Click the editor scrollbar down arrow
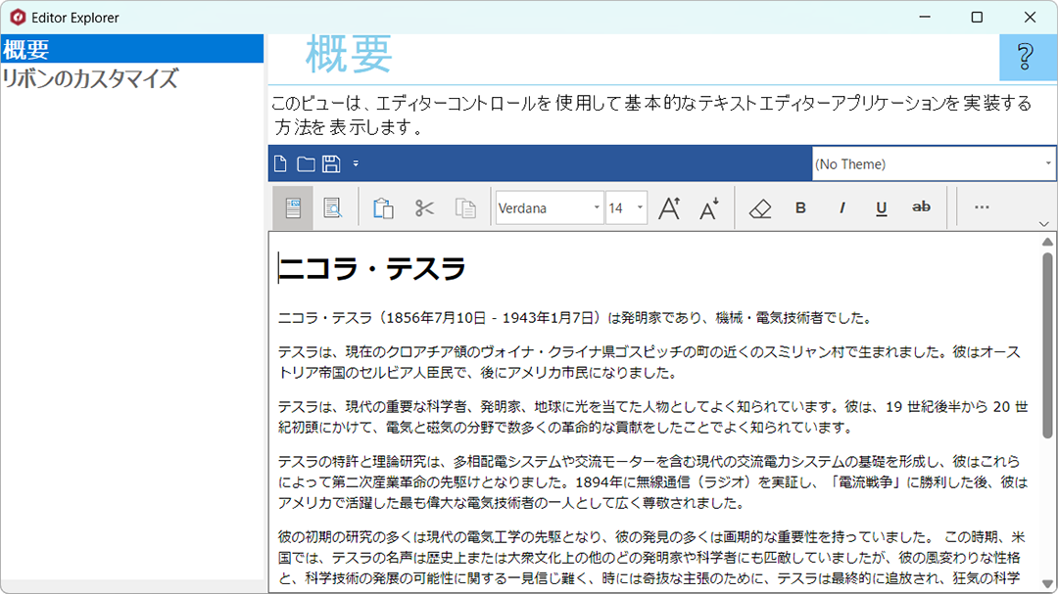 coord(1047,584)
